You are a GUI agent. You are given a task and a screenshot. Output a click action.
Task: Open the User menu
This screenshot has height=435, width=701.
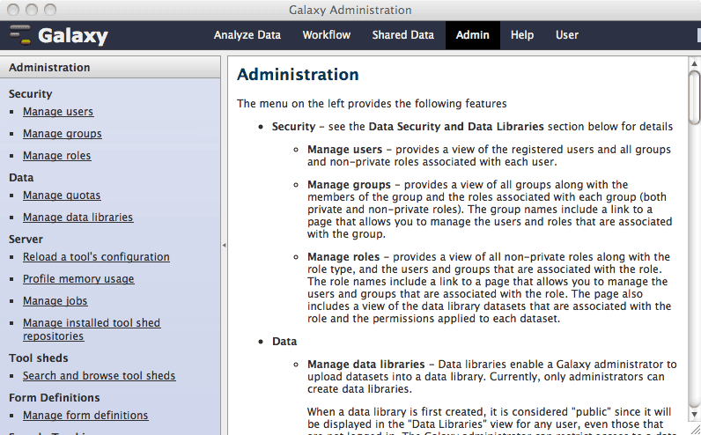pyautogui.click(x=567, y=35)
